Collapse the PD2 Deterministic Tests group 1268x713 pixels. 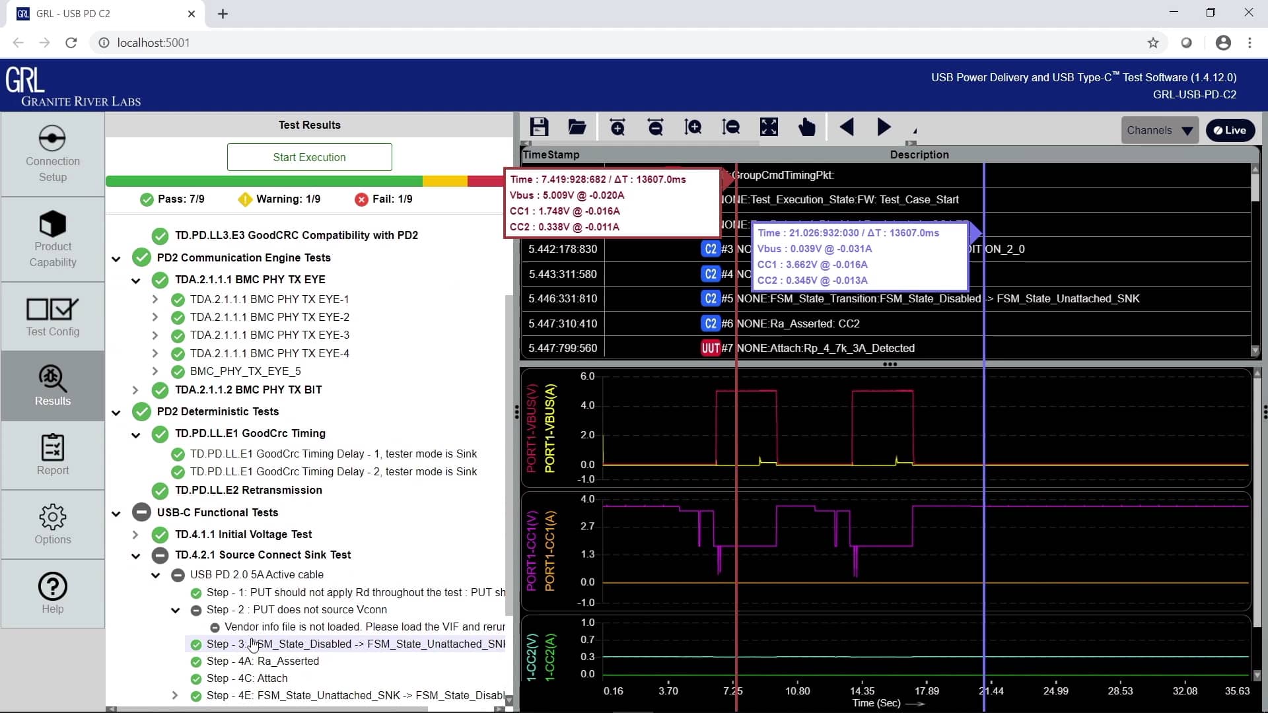point(116,413)
